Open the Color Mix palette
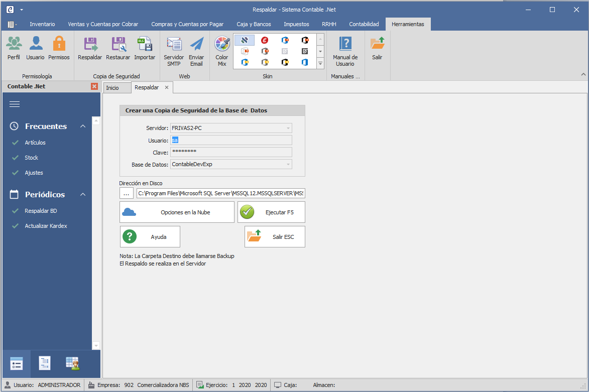 coord(222,51)
